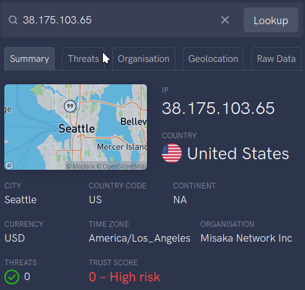Open the OpenStreetMap attribution link
305x290 pixels.
point(122,166)
